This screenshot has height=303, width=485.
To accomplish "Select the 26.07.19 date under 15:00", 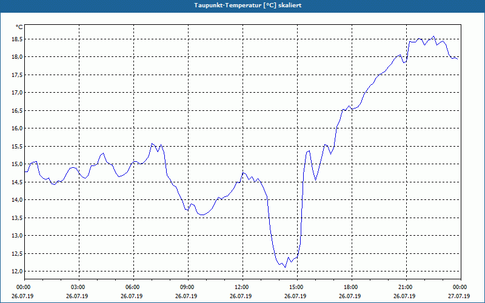I will 295,296.
